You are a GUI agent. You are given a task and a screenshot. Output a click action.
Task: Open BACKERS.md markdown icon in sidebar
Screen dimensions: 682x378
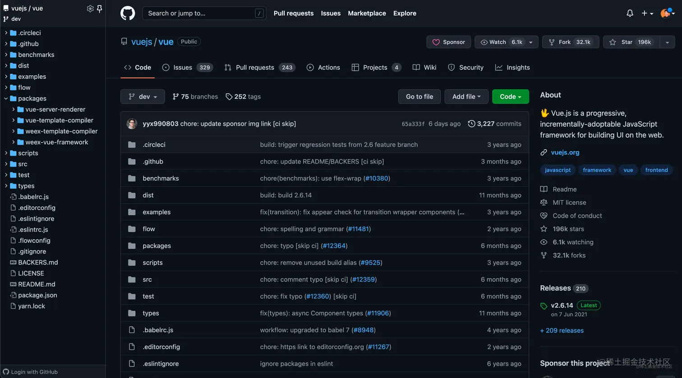tap(13, 262)
